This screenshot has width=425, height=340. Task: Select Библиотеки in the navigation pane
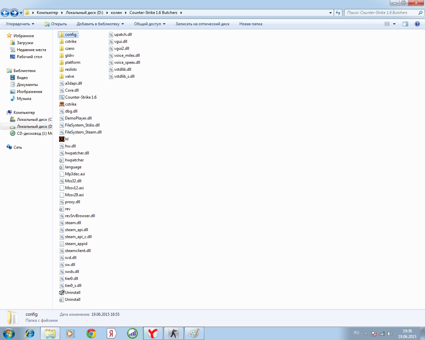click(25, 71)
